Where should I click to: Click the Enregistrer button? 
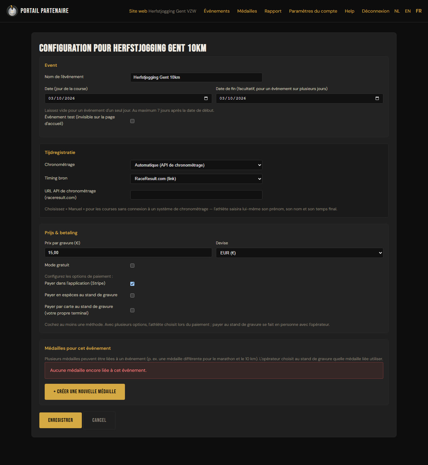click(x=60, y=420)
